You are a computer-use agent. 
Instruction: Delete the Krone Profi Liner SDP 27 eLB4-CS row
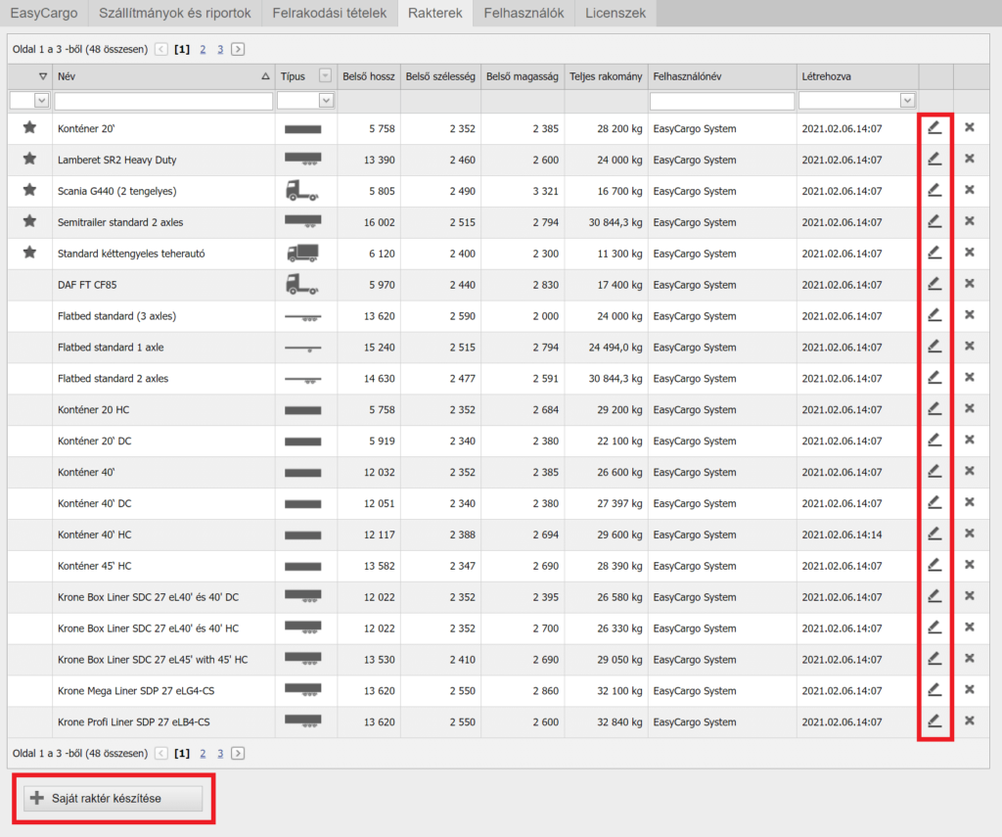(970, 721)
